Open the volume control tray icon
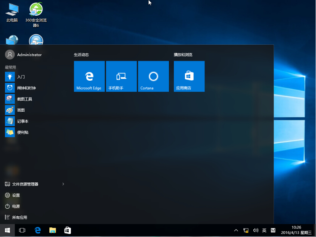 tap(256, 230)
